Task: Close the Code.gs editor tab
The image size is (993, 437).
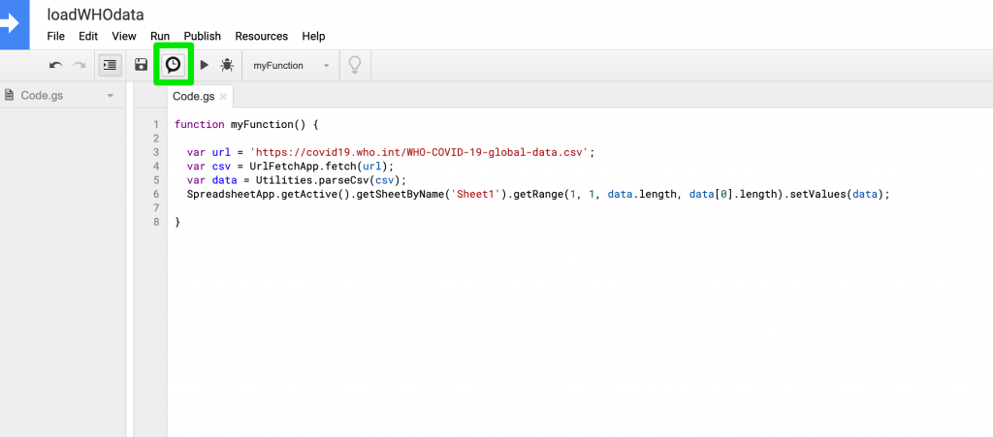Action: pyautogui.click(x=223, y=97)
